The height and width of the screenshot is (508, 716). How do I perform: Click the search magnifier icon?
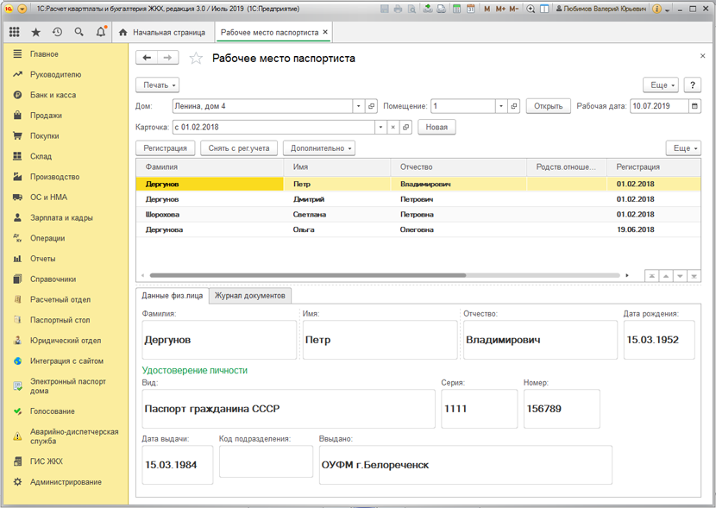79,32
